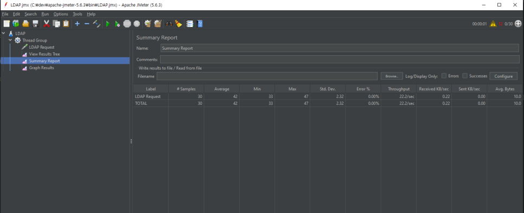Open the Options menu
The image size is (524, 213).
coord(61,14)
